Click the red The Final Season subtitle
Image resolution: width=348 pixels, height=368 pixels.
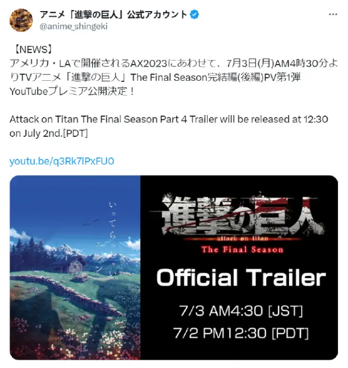tap(243, 250)
